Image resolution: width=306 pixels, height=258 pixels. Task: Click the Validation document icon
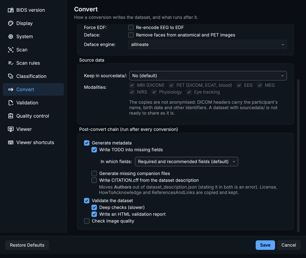pos(11,103)
